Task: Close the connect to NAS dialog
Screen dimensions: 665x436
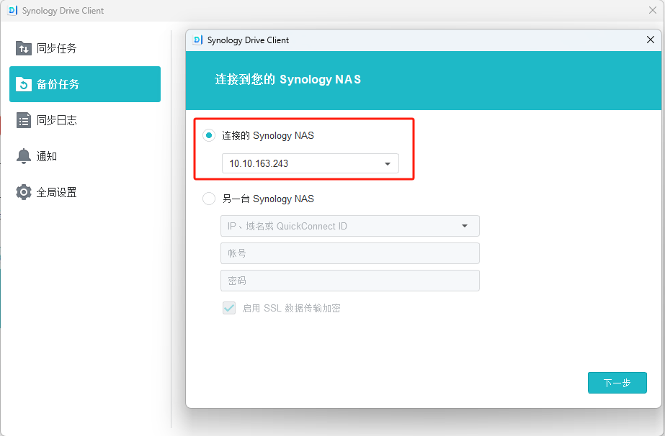Action: (x=651, y=40)
